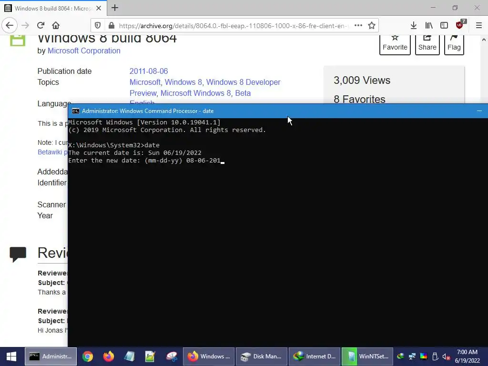Click the Forward navigation arrow
Viewport: 488px width, 366px height.
(25, 26)
